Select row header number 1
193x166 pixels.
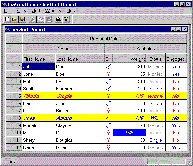click(x=14, y=67)
